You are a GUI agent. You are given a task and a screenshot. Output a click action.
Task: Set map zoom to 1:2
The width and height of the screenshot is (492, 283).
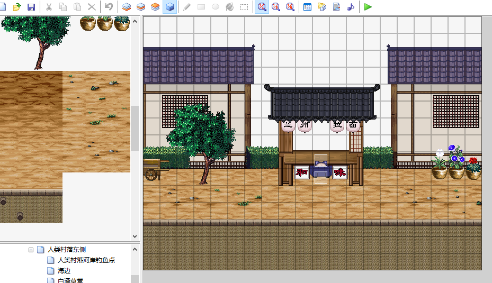point(276,6)
